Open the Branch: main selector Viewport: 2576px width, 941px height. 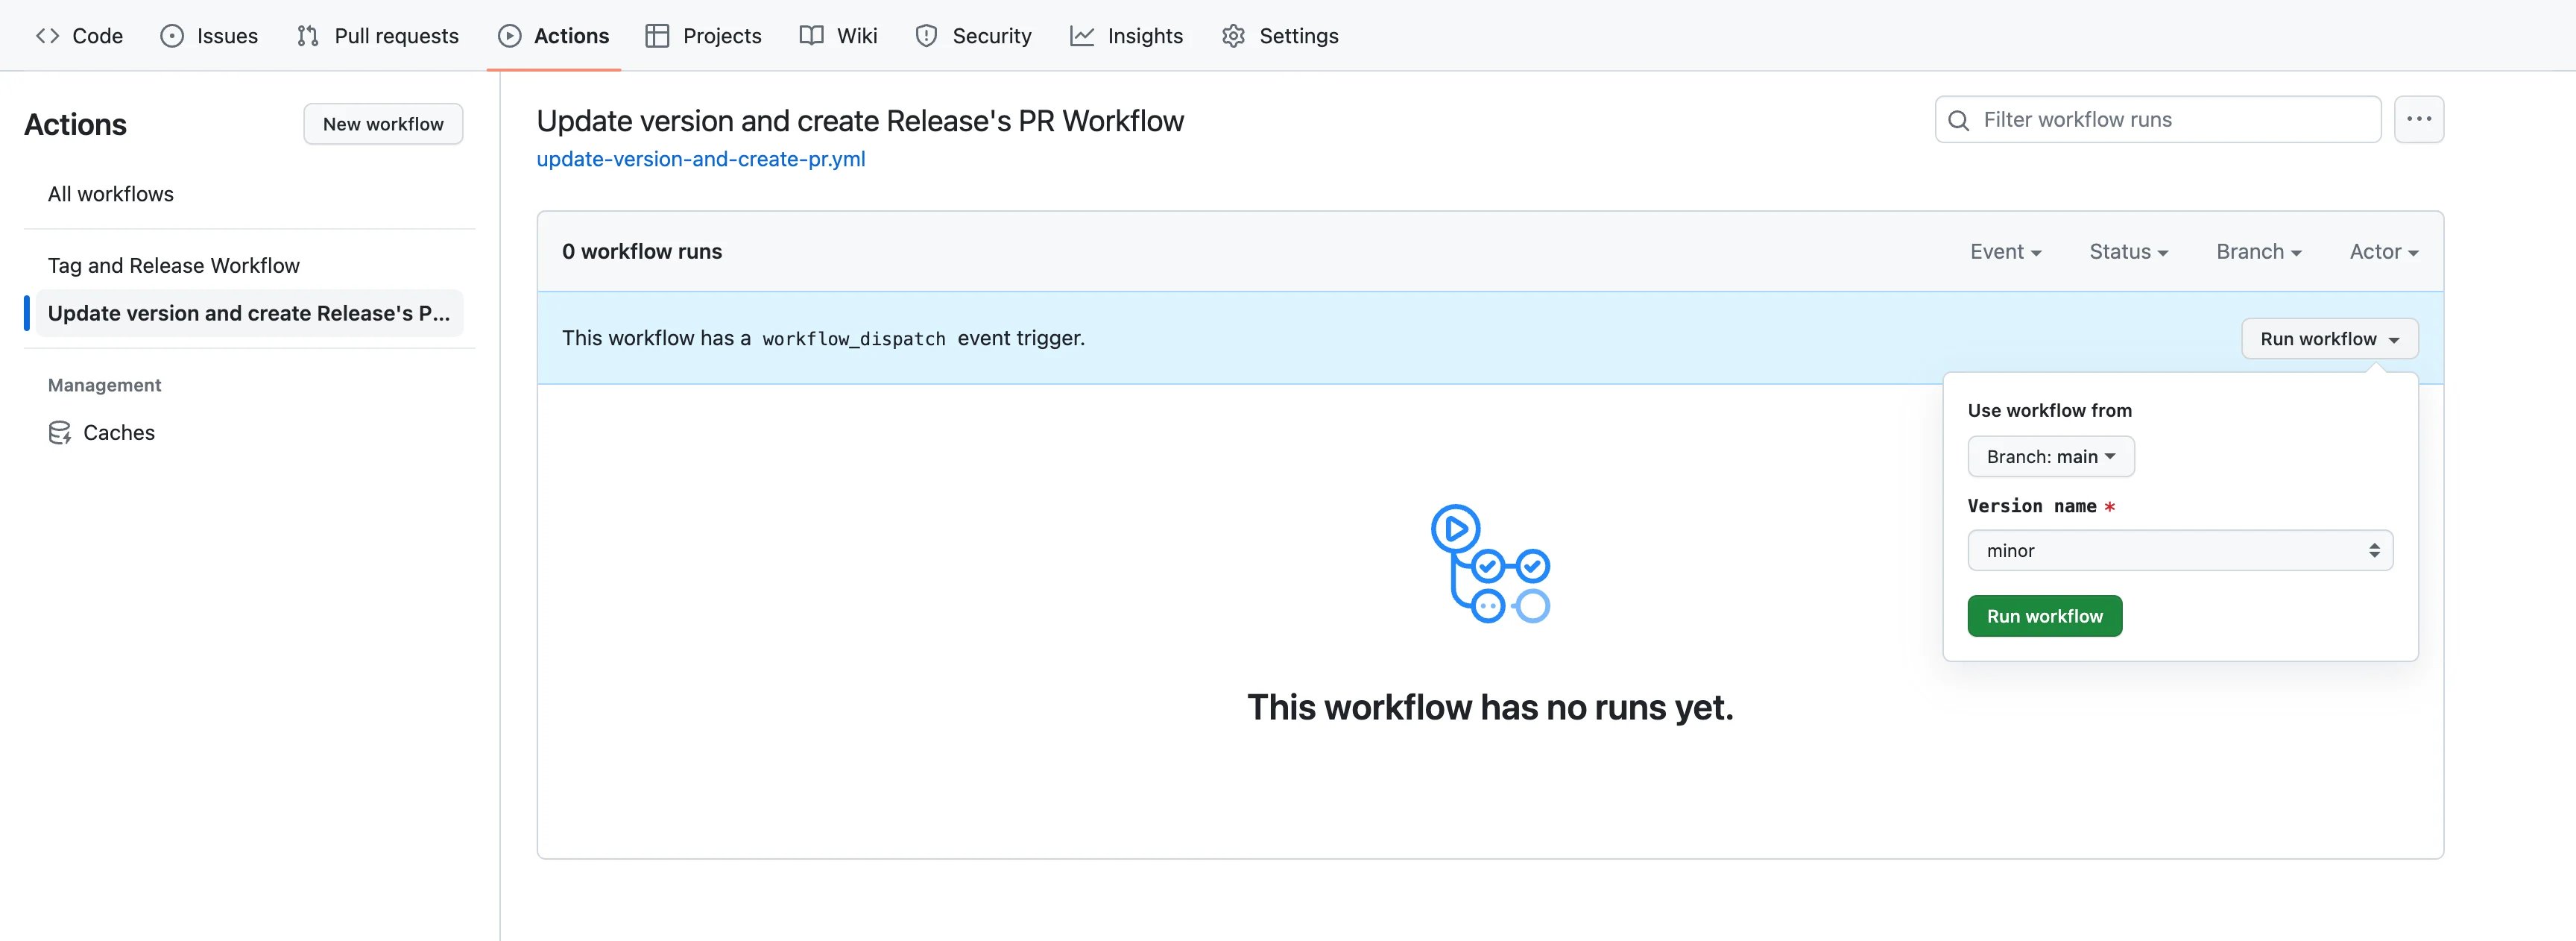[2050, 457]
